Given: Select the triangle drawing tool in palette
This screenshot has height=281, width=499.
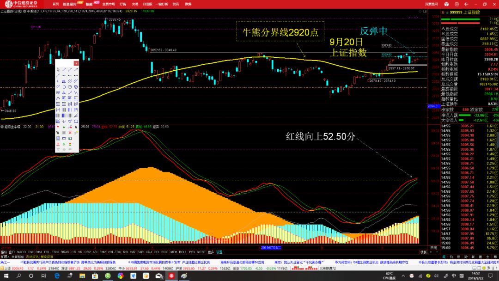Looking at the screenshot, I should (x=70, y=121).
